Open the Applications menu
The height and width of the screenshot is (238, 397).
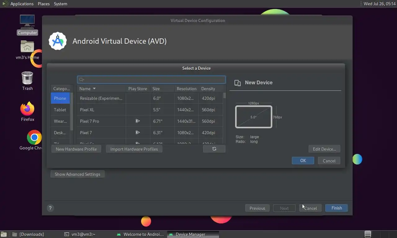pos(22,4)
